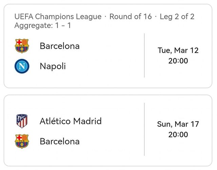Click the Barcelona crest in the first match

click(x=22, y=46)
